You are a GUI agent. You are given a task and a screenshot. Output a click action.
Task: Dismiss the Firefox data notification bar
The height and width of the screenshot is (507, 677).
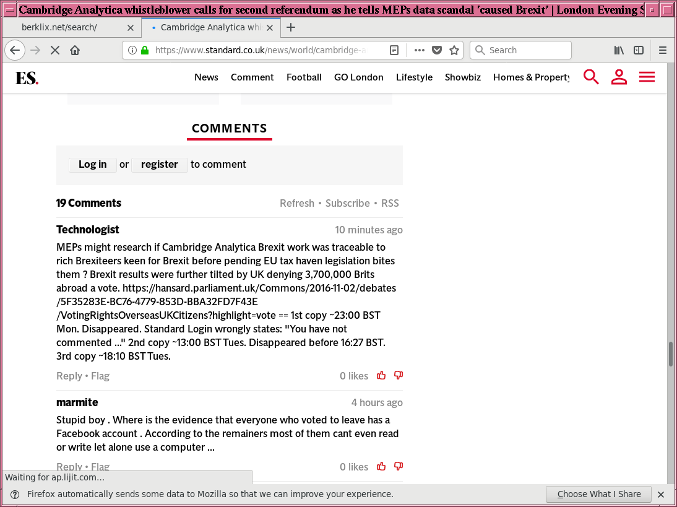[x=660, y=495]
